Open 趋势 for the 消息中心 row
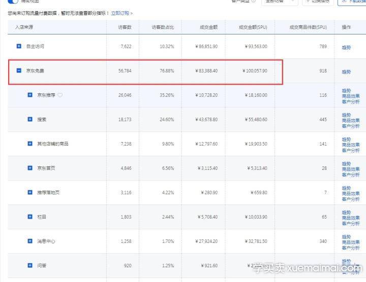 point(346,237)
